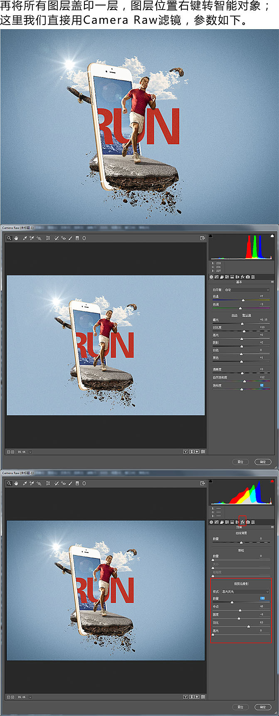Click 确定 button in the Effects-panel window
The width and height of the screenshot is (279, 716).
(263, 707)
